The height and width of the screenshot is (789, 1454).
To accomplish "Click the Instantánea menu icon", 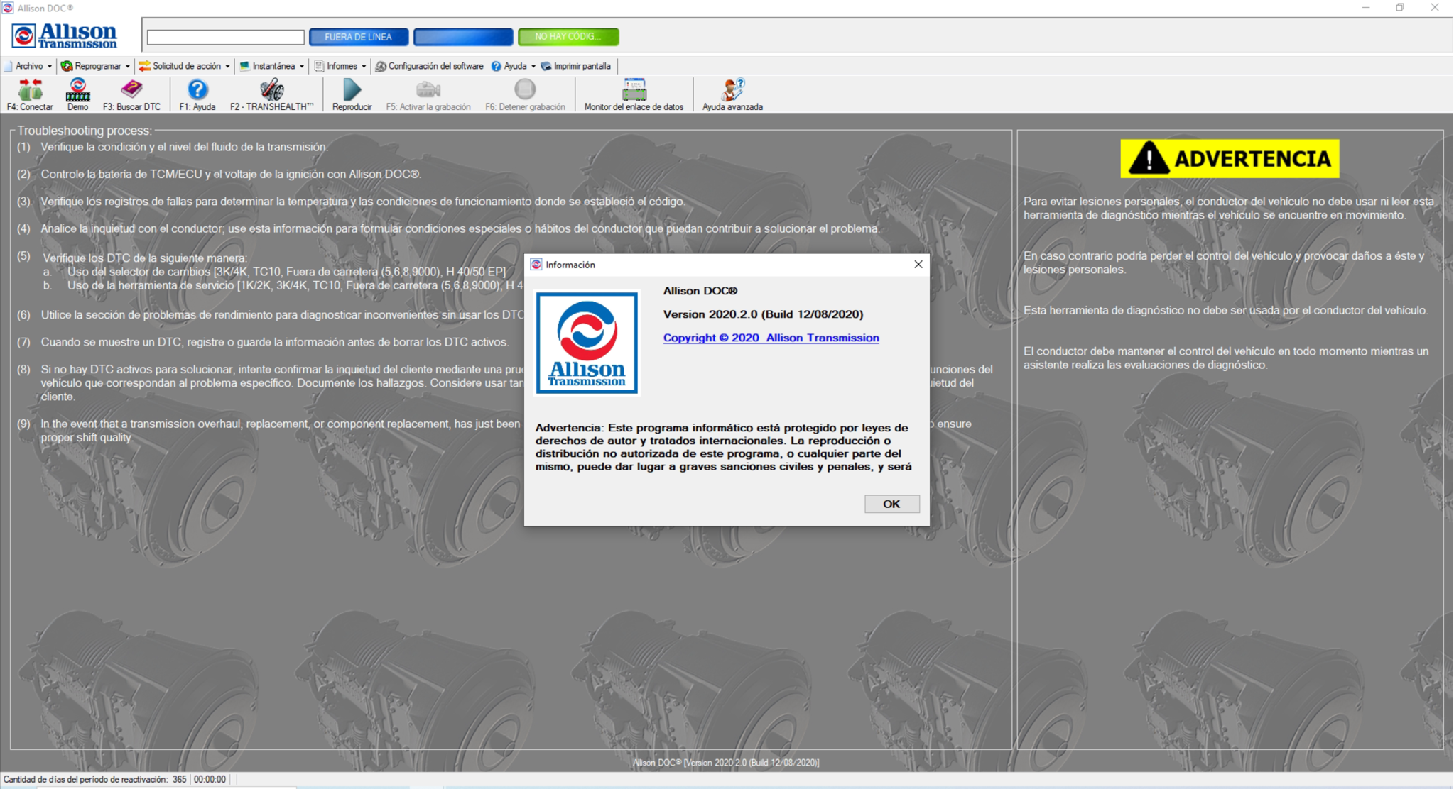I will tap(244, 66).
